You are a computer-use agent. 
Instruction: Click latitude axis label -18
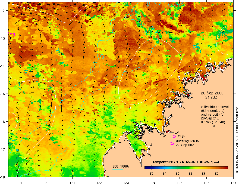pyautogui.click(x=3, y=177)
